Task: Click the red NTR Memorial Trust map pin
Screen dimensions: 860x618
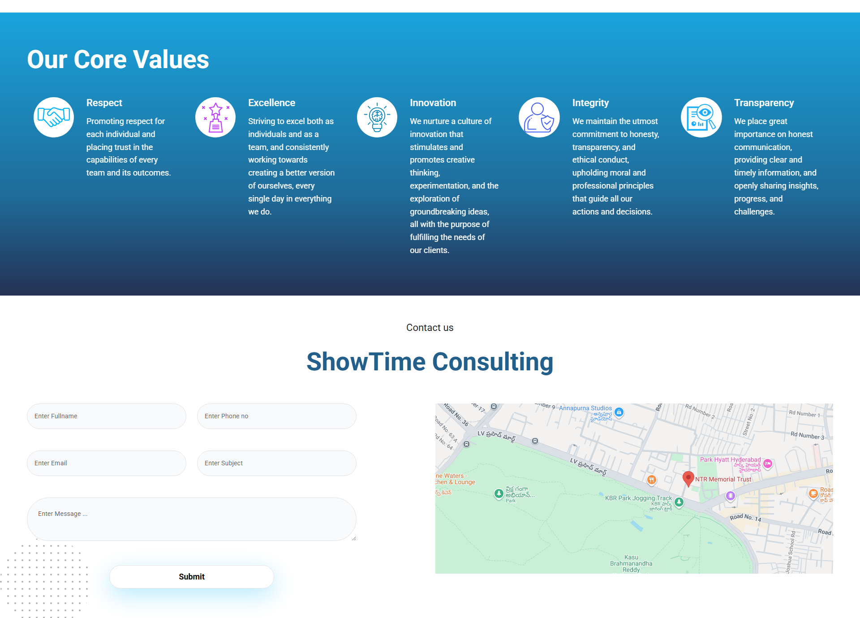Action: click(x=688, y=478)
